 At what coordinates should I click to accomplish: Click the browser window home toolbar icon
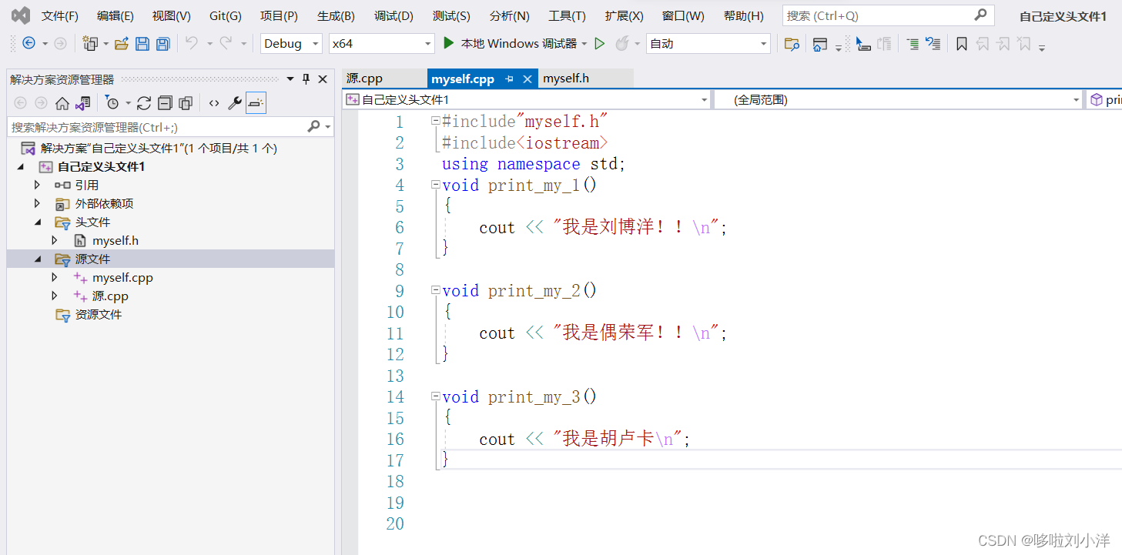tap(820, 44)
